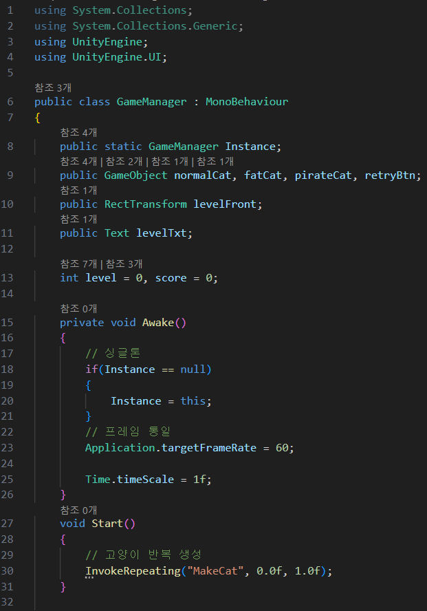Click timeScale property on line 25

[x=145, y=480]
